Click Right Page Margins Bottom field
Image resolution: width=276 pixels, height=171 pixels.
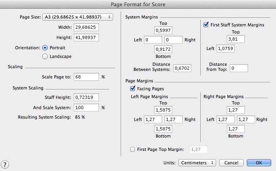pos(236,128)
